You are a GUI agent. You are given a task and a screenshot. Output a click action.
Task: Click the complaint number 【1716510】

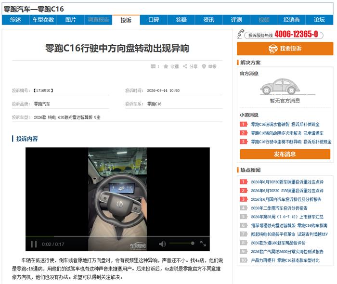(43, 90)
